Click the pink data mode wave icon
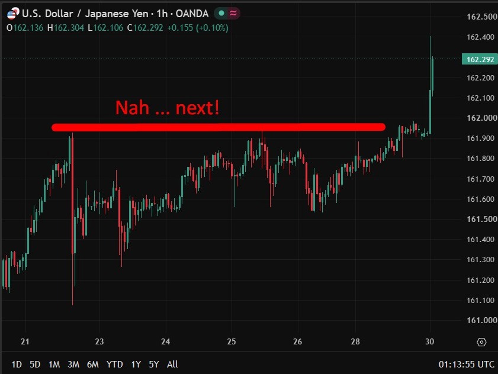The width and height of the screenshot is (498, 374). coord(233,14)
